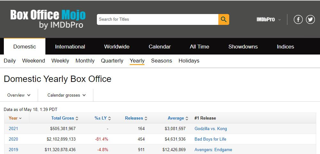This screenshot has height=154, width=320.
Task: Select the Seasons sub-tab
Action: tap(161, 61)
